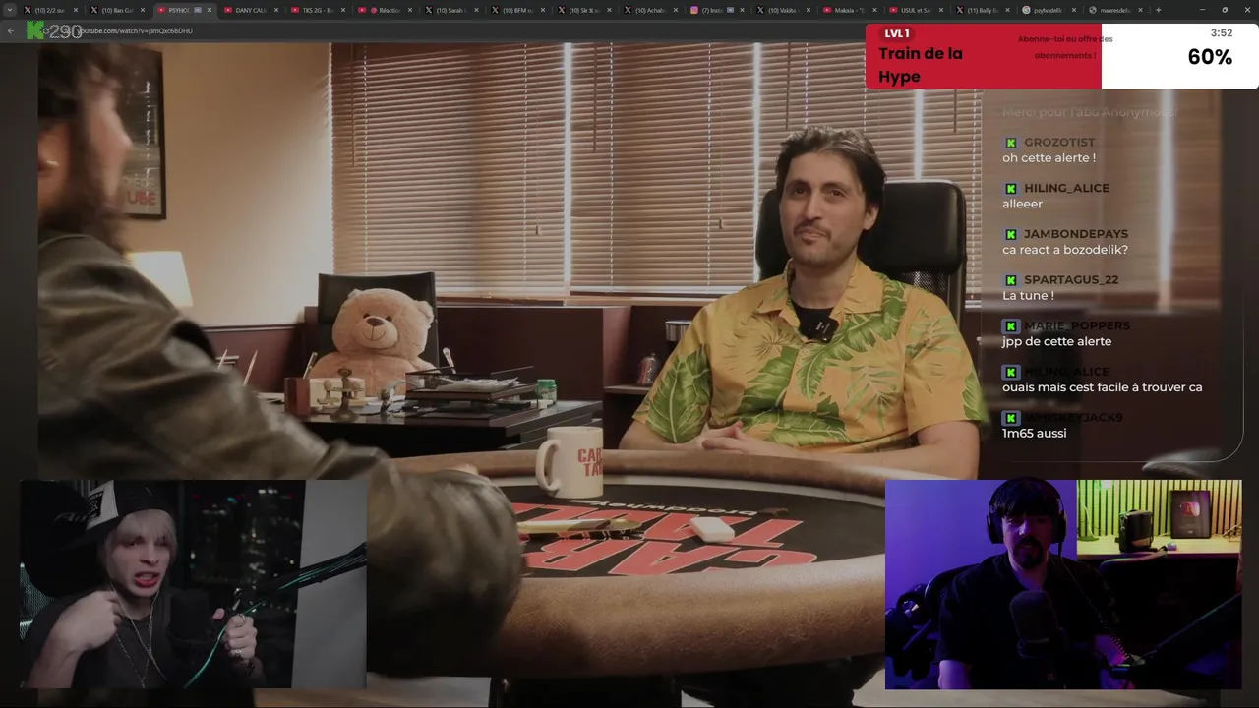Close the (7) Instagram tab
Viewport: 1259px width, 708px height.
tap(744, 10)
